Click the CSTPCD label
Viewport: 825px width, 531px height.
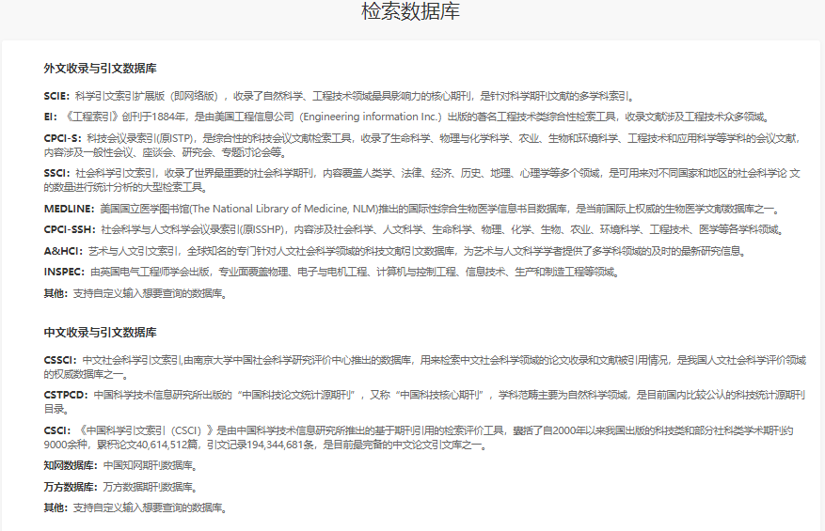[x=66, y=395]
